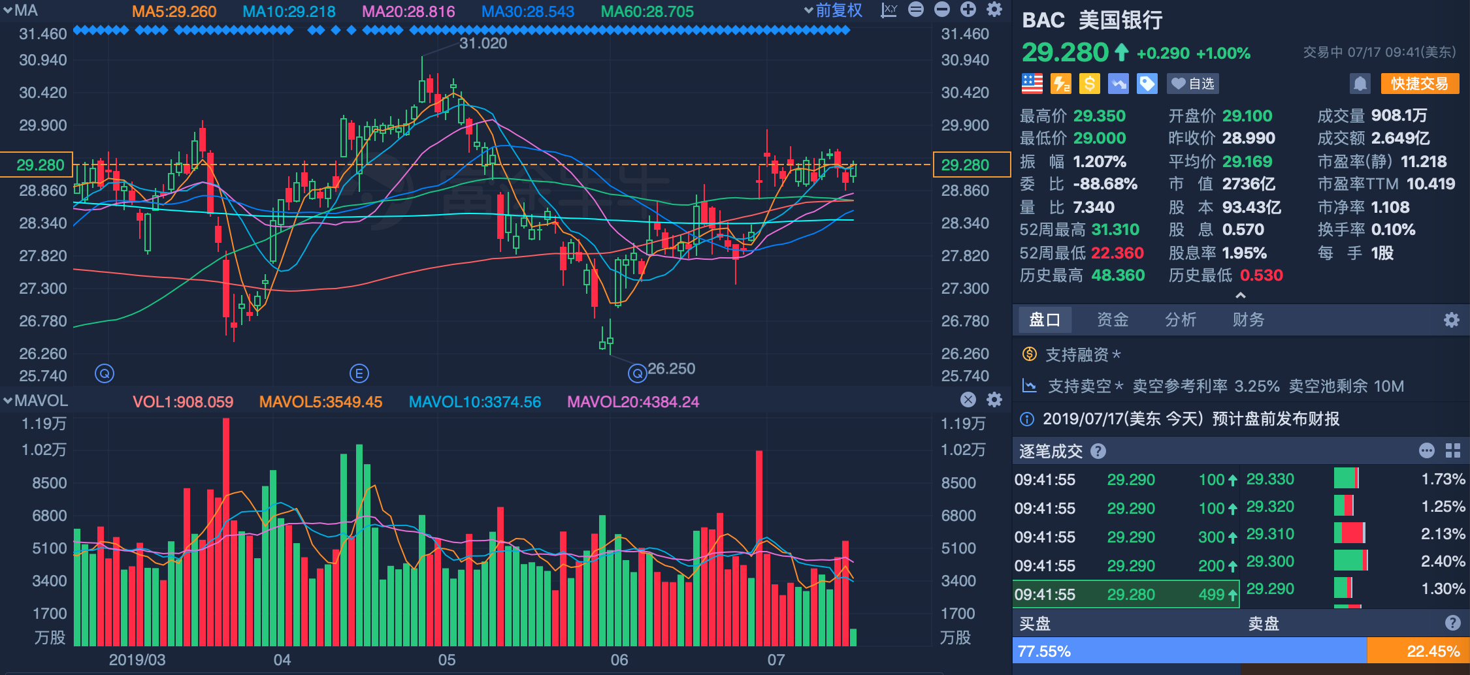Click the margin support coin icon
This screenshot has width=1470, height=675.
[1030, 354]
